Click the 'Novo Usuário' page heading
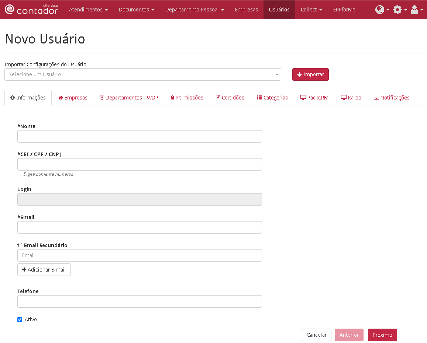 click(x=45, y=39)
